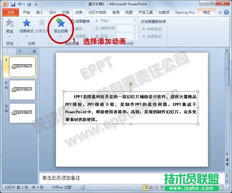
Task: Minimize the ribbon with the caret icon
Action: pyautogui.click(x=220, y=12)
